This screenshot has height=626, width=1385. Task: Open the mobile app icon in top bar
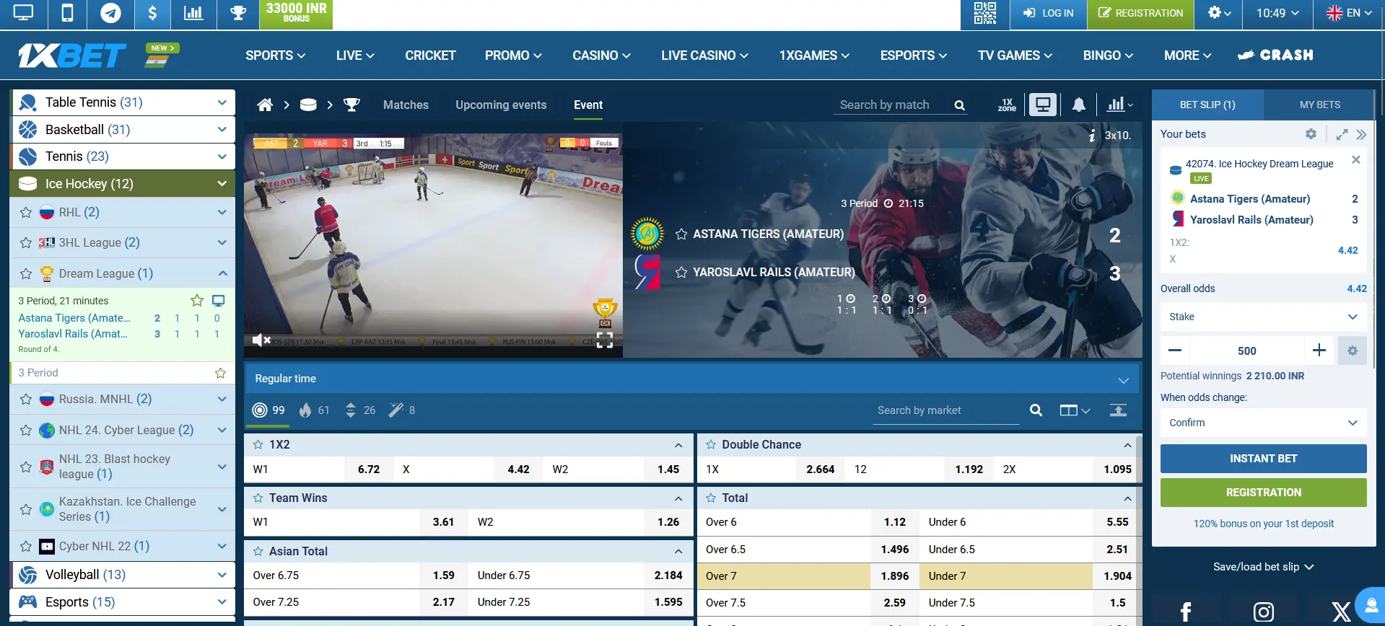(67, 13)
